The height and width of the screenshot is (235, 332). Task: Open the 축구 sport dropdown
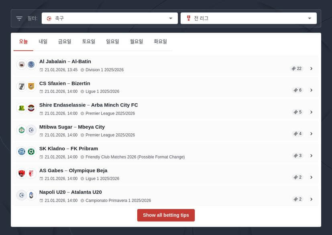(x=110, y=18)
